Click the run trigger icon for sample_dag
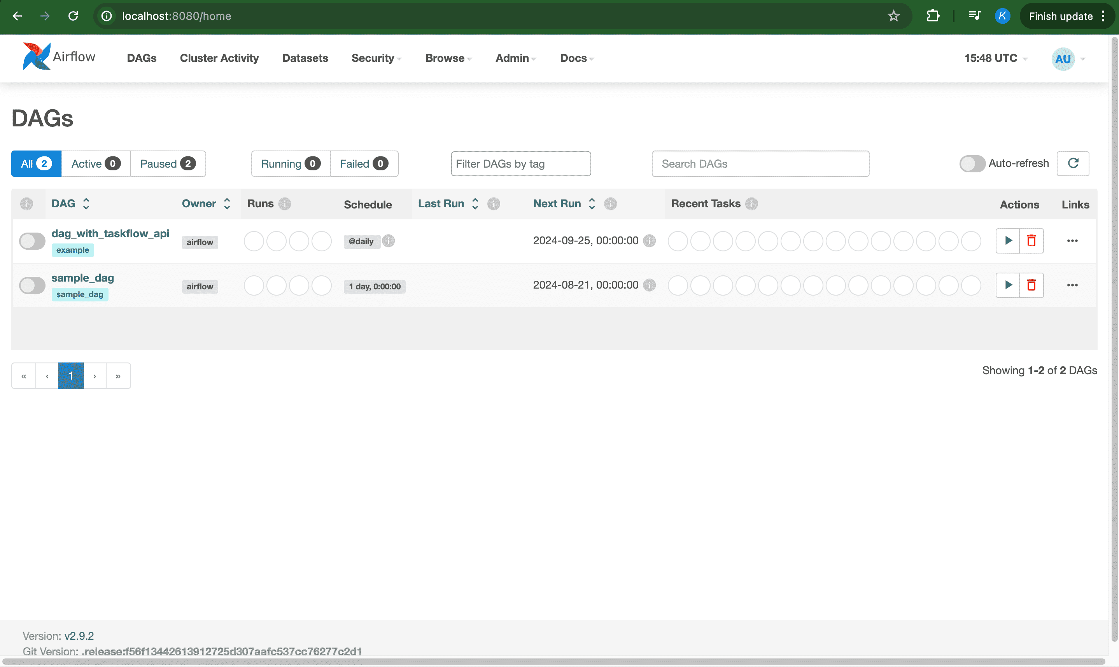 click(x=1008, y=284)
